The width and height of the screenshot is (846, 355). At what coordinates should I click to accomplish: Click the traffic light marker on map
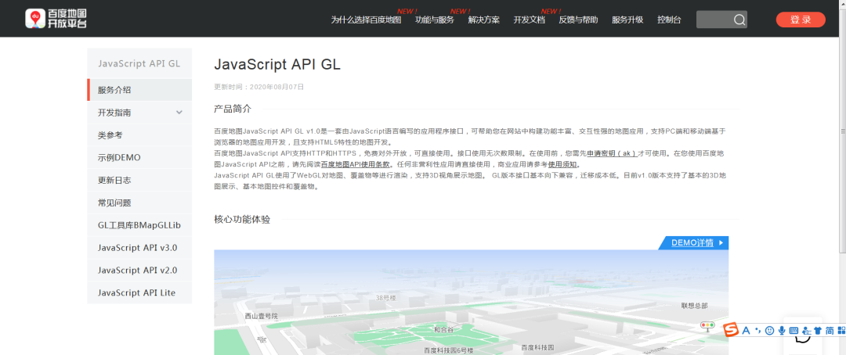coord(707,325)
